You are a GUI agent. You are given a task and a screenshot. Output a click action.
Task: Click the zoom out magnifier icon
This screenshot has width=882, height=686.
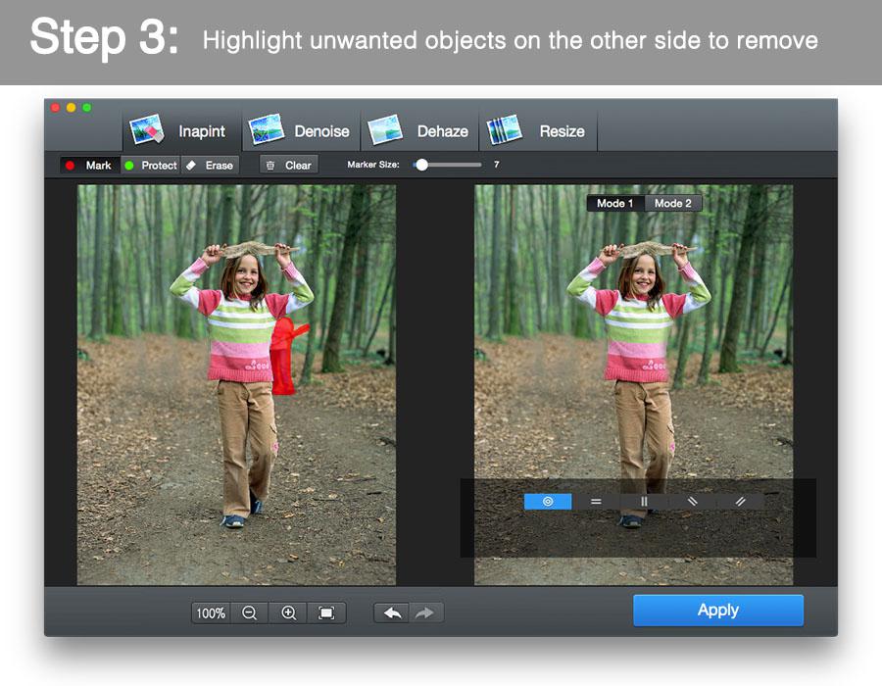click(x=249, y=612)
